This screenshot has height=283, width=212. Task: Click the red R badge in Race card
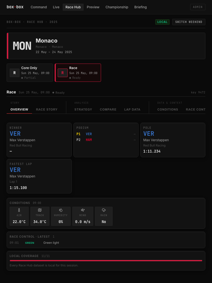(63, 73)
